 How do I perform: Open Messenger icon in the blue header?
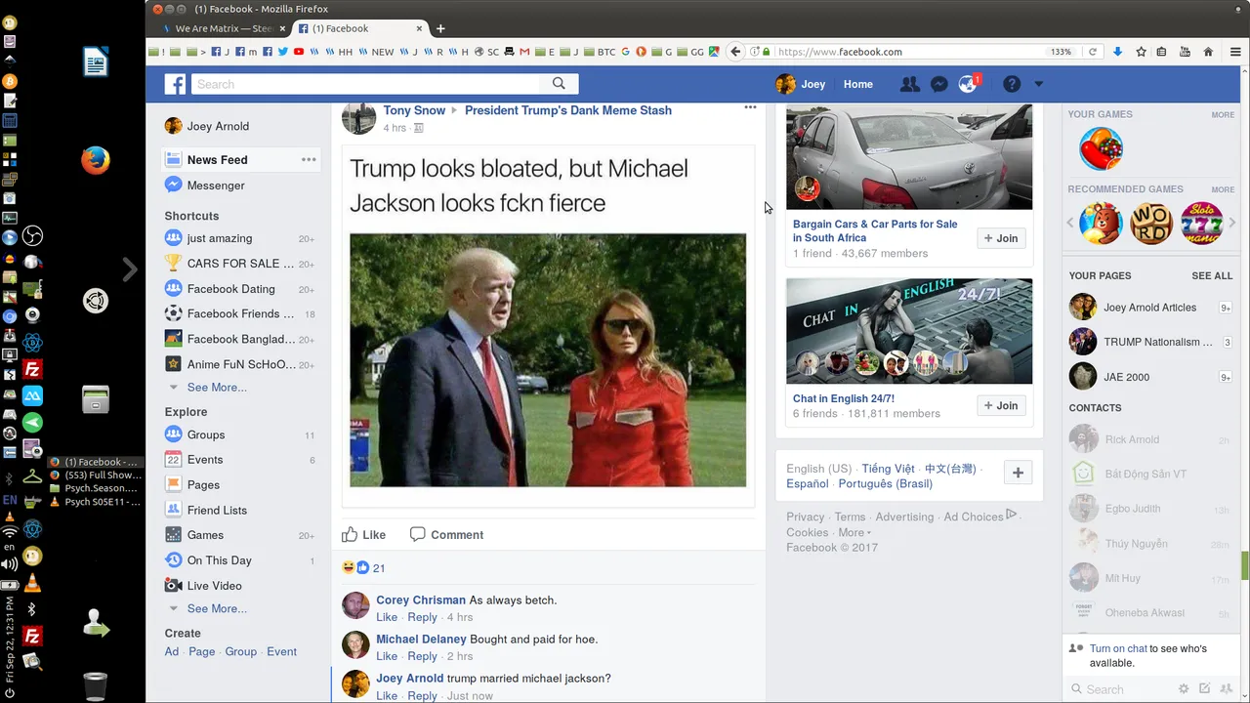pos(938,84)
